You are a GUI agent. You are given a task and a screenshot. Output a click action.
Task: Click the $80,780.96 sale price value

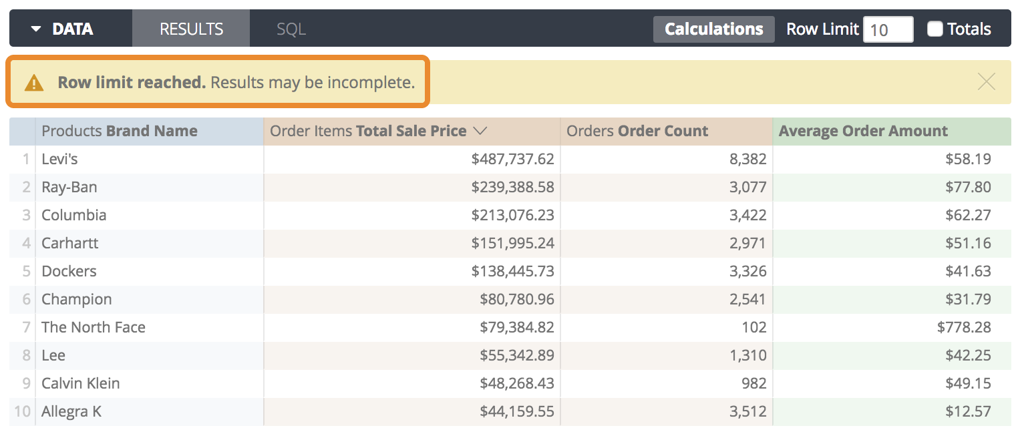(516, 299)
